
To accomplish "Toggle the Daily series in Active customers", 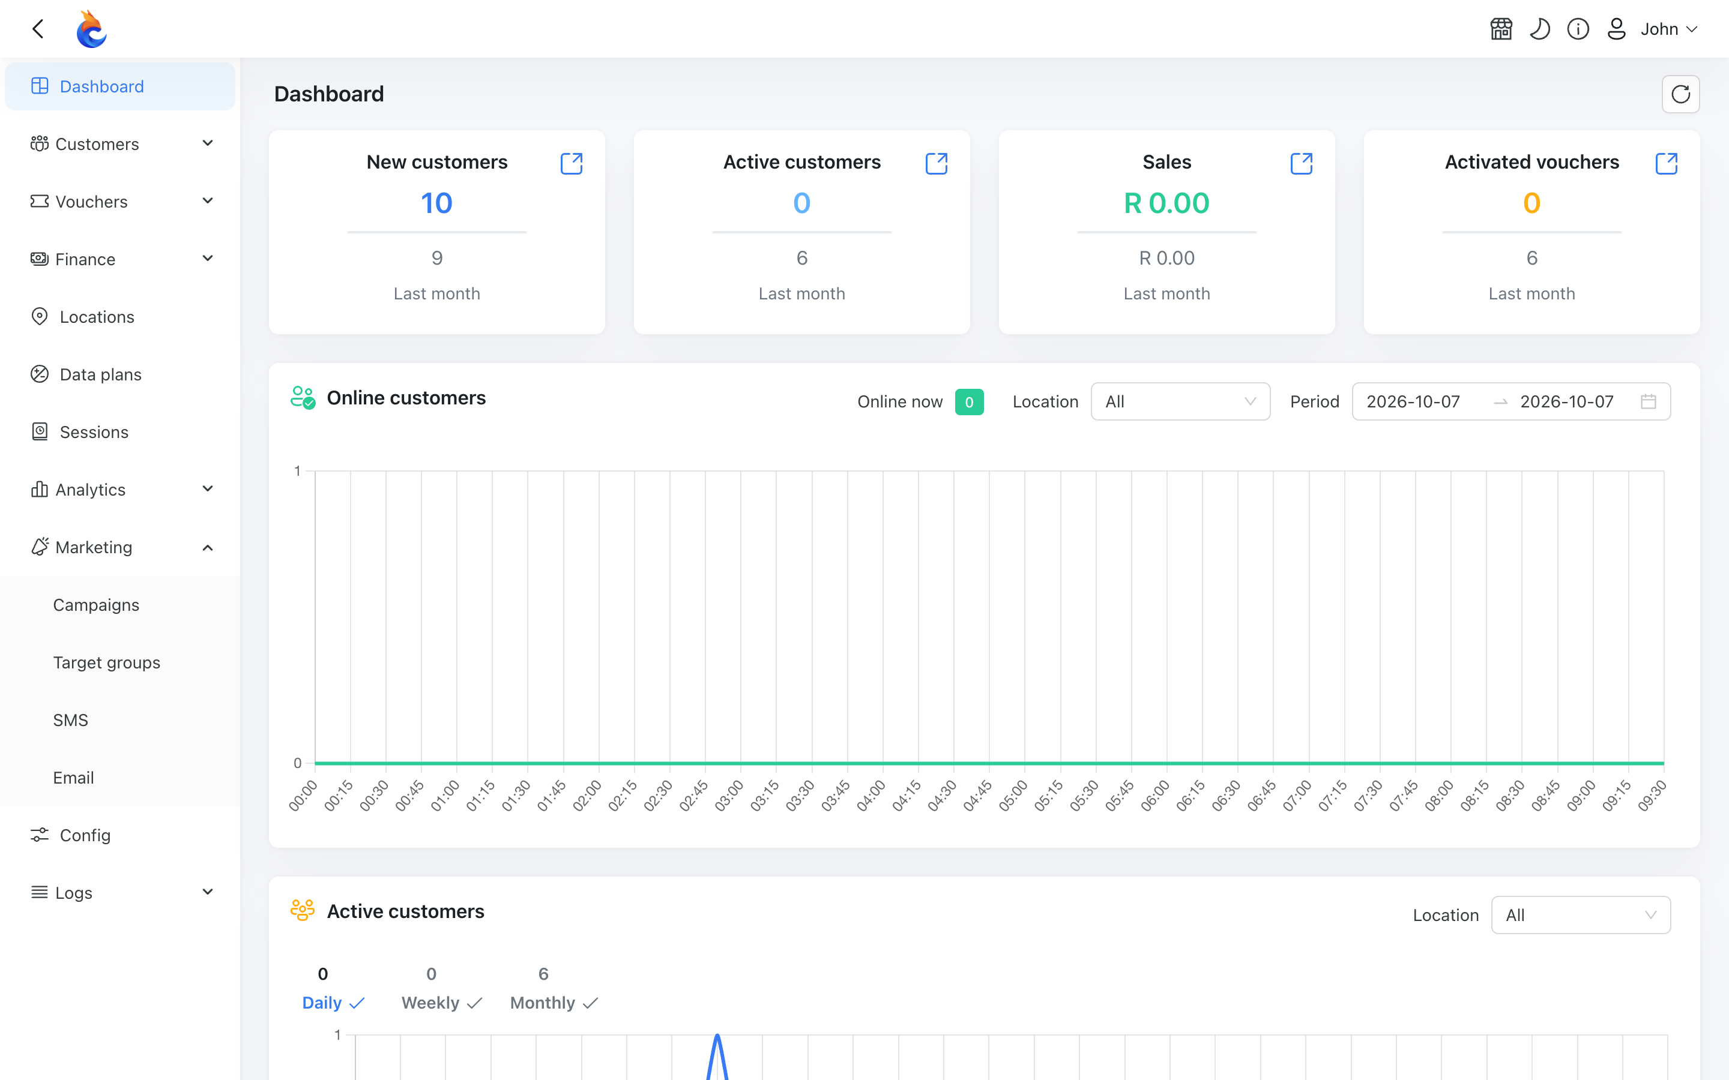I will click(334, 1003).
